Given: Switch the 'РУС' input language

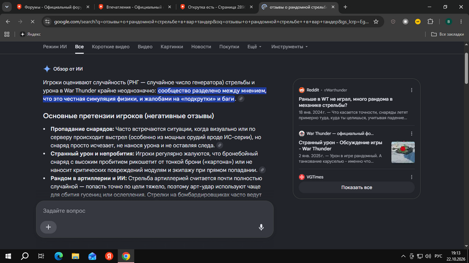Looking at the screenshot, I should coord(438,256).
